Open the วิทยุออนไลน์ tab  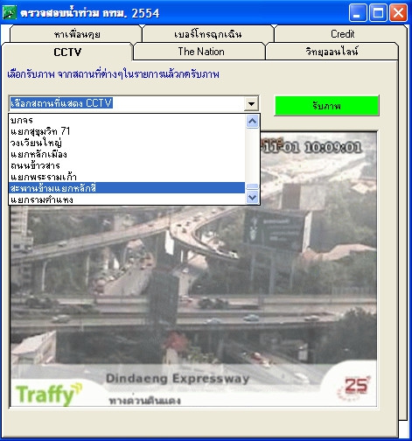332,52
